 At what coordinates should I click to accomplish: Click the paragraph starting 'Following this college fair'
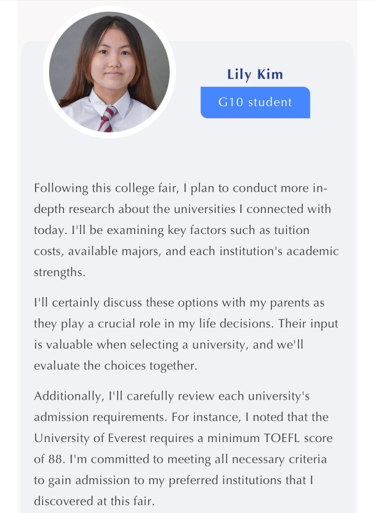click(186, 230)
